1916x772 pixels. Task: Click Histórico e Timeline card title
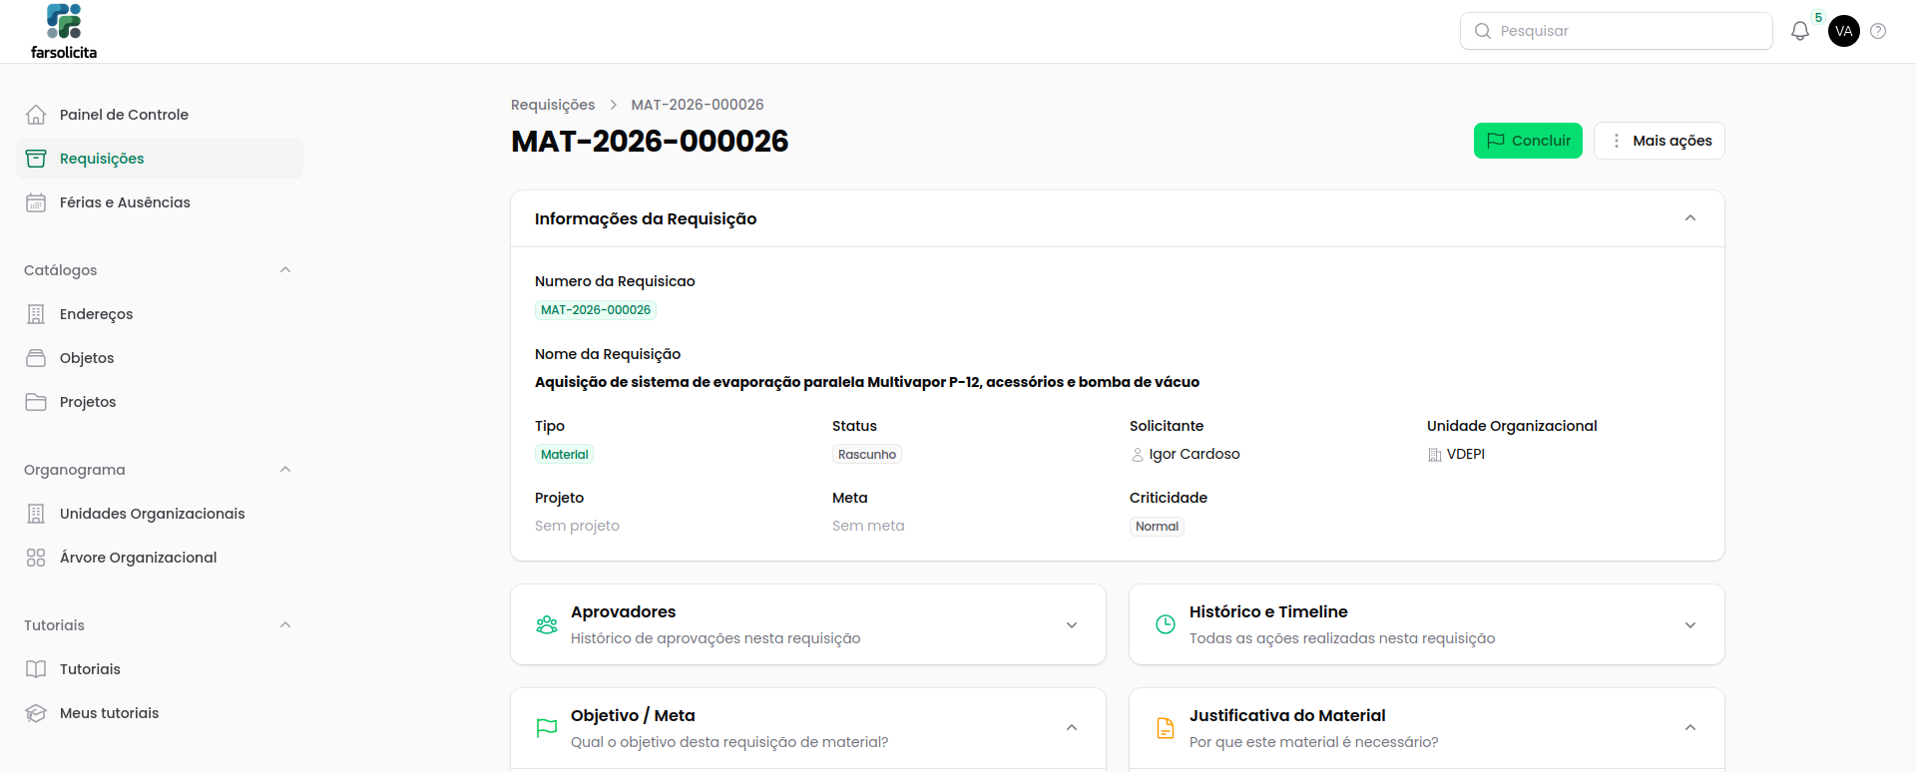pos(1268,611)
